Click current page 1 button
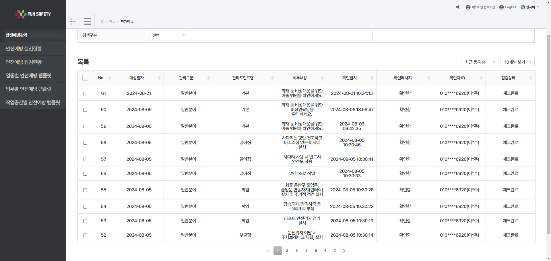Image resolution: width=551 pixels, height=261 pixels. [x=278, y=251]
